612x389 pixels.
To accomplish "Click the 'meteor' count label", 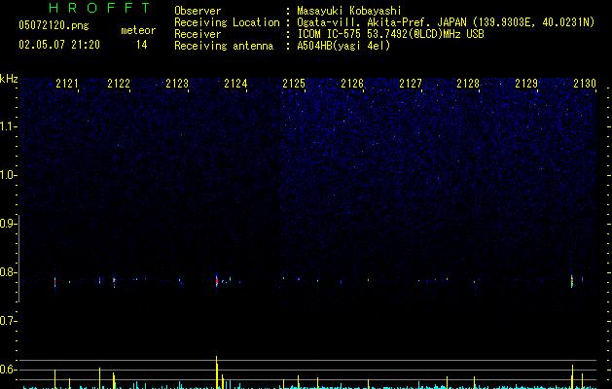I will point(138,30).
